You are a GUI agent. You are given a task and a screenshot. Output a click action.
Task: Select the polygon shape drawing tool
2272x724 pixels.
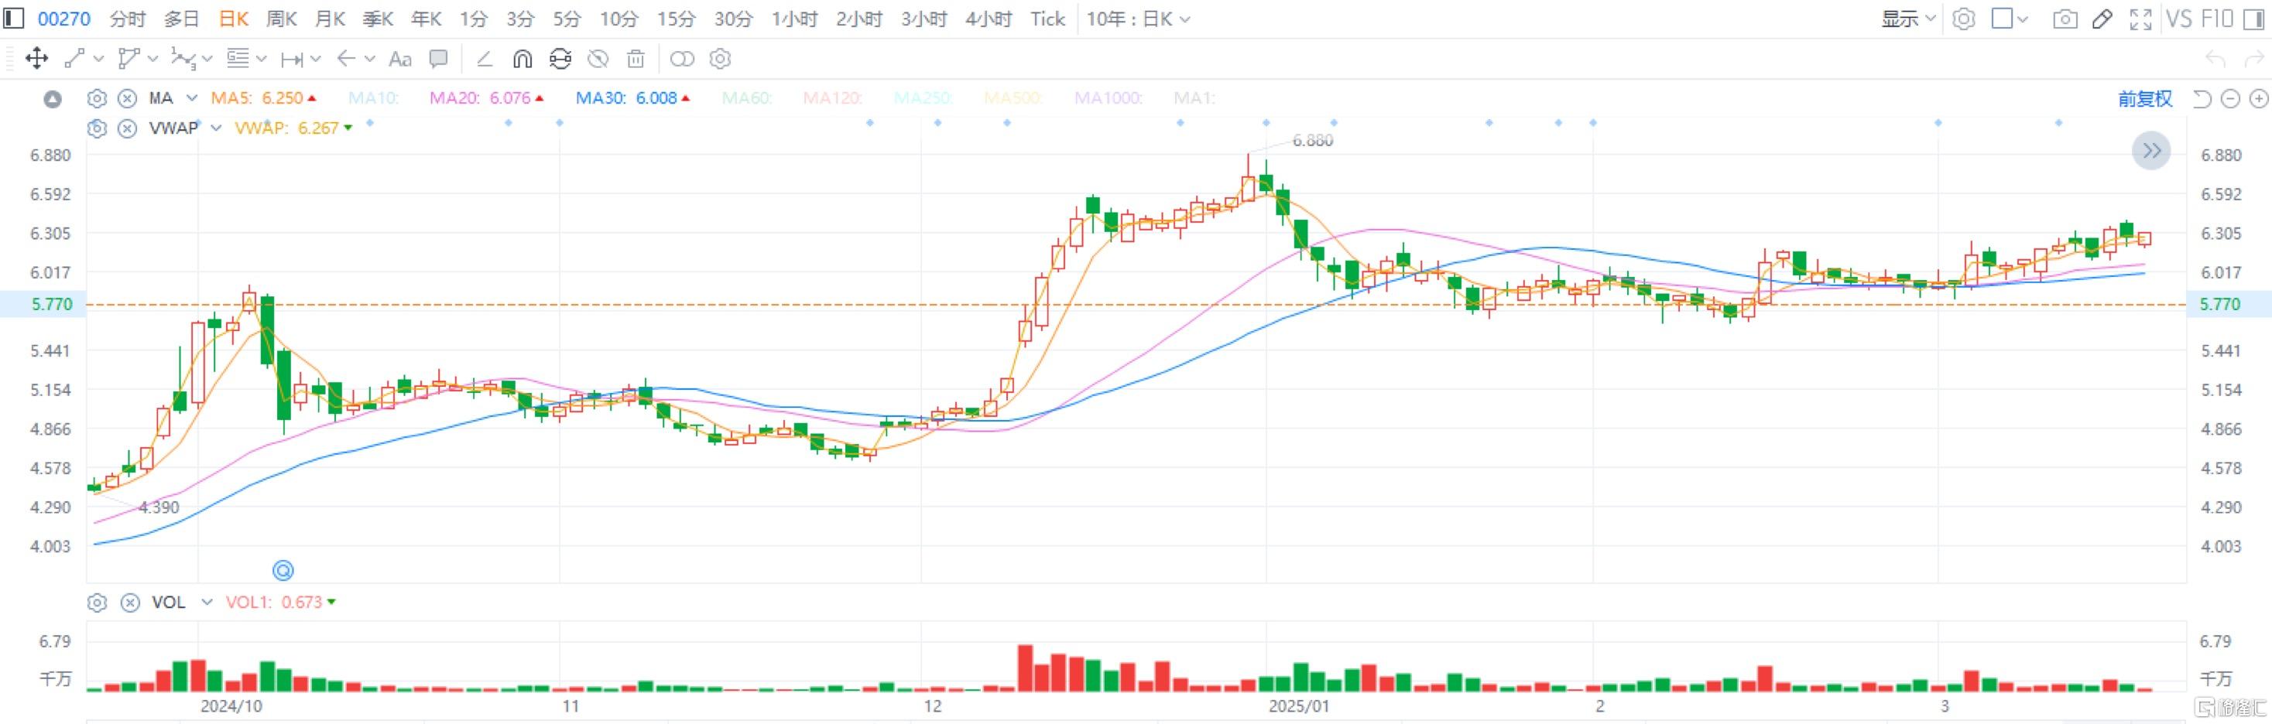[129, 59]
